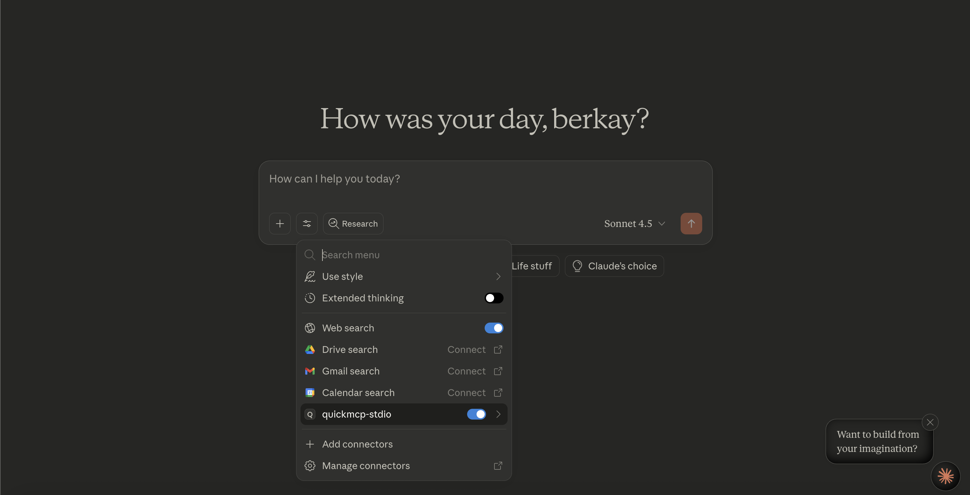Viewport: 970px width, 495px height.
Task: Expand the Use style submenu
Action: pyautogui.click(x=498, y=277)
